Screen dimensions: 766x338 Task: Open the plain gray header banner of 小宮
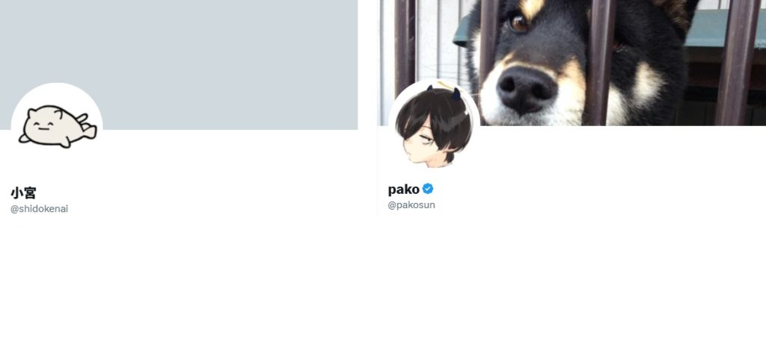click(x=179, y=64)
